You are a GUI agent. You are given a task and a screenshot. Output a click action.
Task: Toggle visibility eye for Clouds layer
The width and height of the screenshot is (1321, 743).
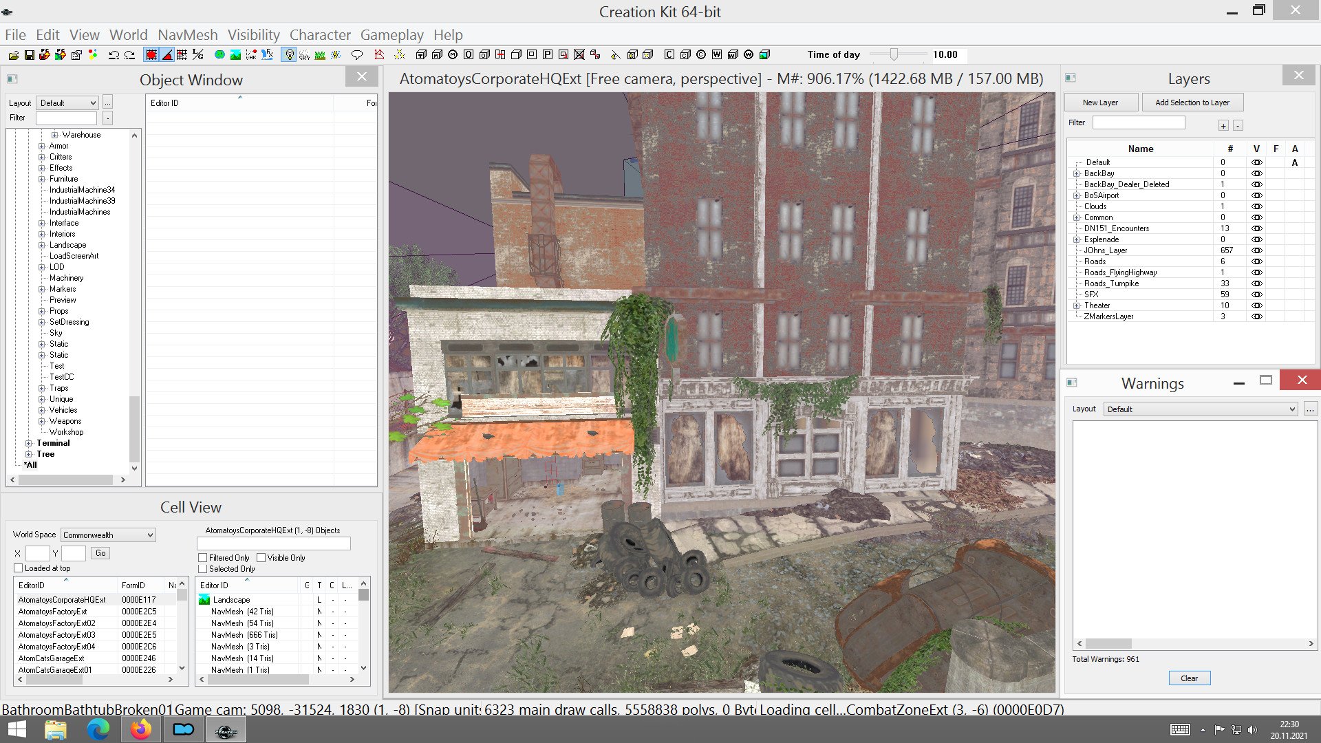(x=1256, y=206)
